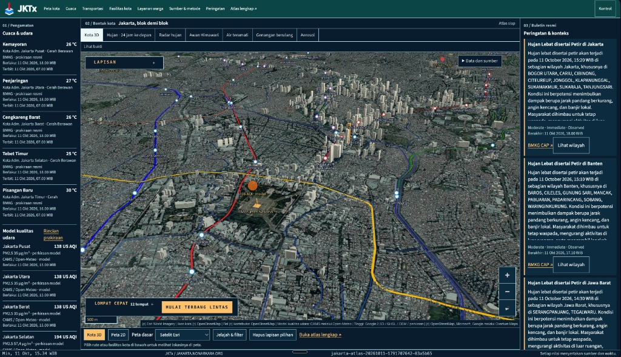
Task: Click the bottom panel resize handle
Action: coord(300,352)
